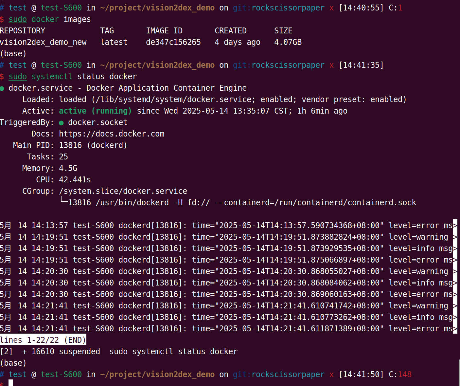Click the git: branch prefix label

click(x=240, y=8)
